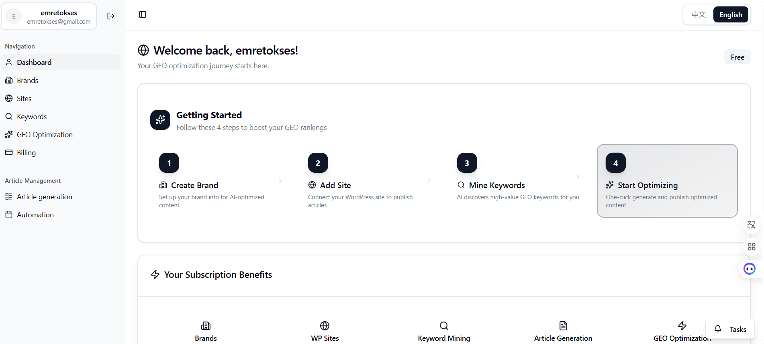Open the Start Optimizing step card
The width and height of the screenshot is (764, 344).
(x=667, y=181)
